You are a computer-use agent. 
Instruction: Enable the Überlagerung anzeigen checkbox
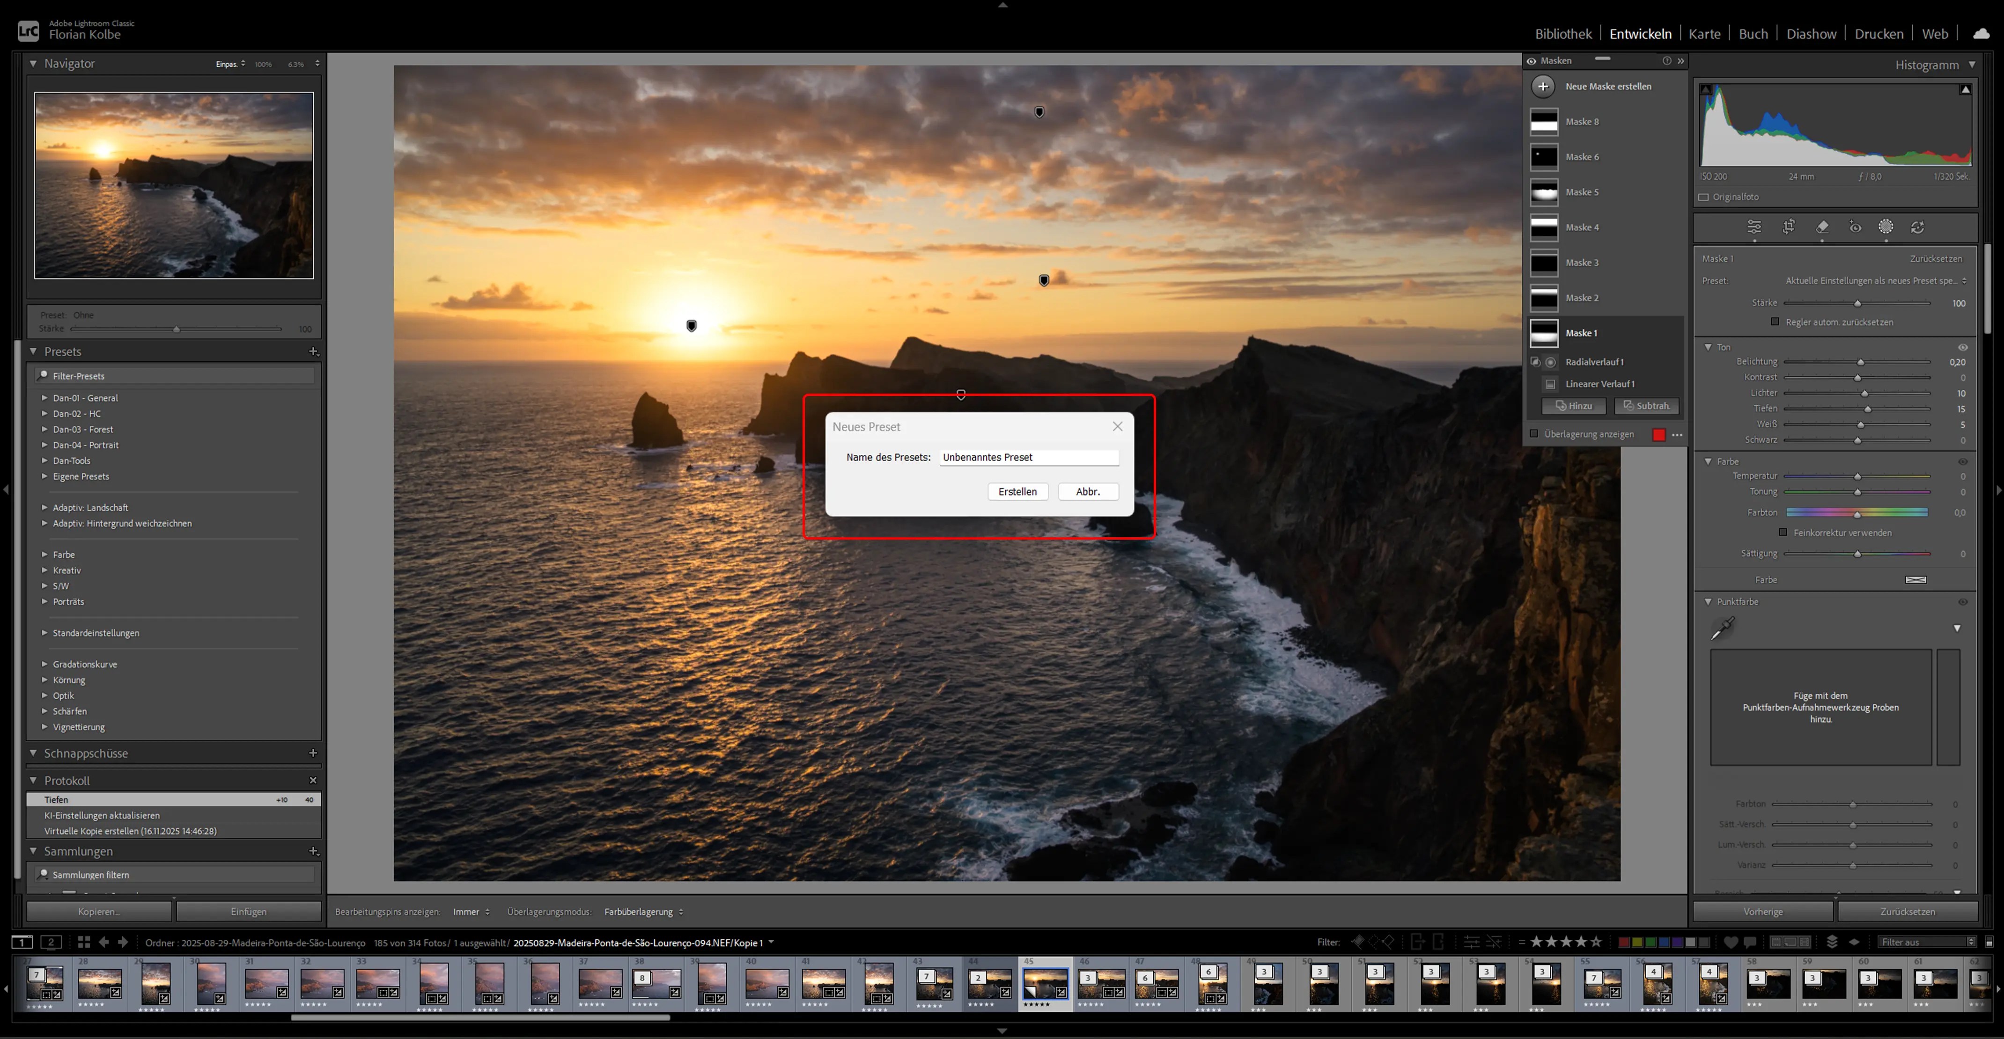(1534, 434)
